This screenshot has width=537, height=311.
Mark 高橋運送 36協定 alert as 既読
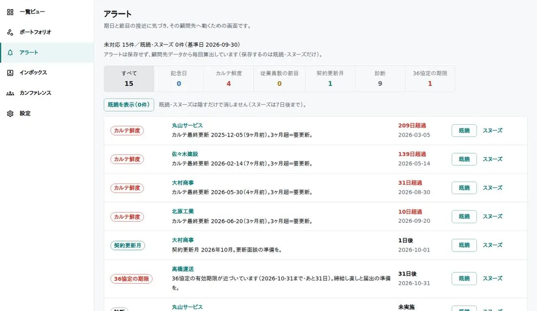(464, 278)
